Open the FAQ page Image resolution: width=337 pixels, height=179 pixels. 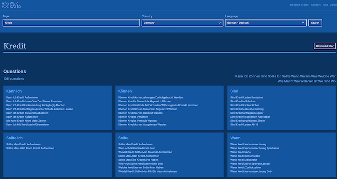[x=325, y=5]
